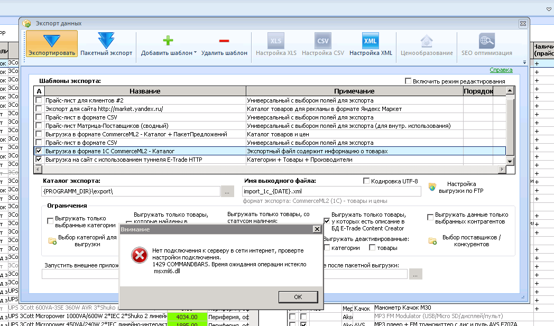Click the Примечание column header
The image size is (554, 326).
(x=354, y=91)
